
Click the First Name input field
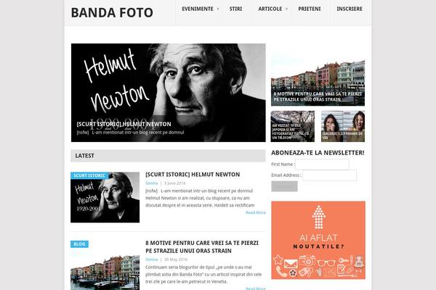322,165
